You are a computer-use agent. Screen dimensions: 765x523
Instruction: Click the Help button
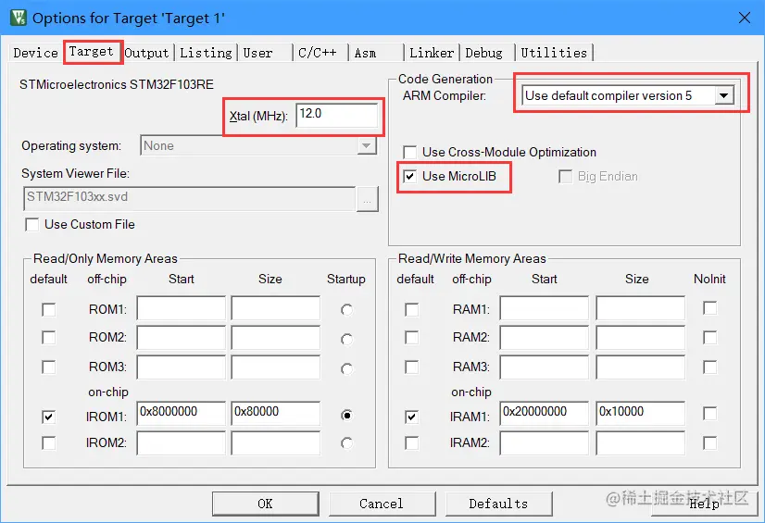(704, 504)
